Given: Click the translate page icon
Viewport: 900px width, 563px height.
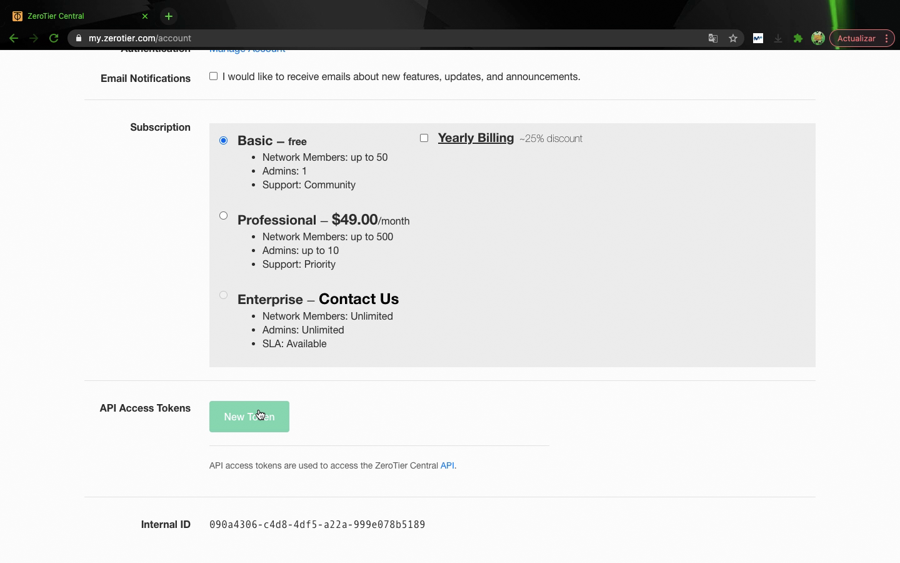Looking at the screenshot, I should [x=712, y=38].
